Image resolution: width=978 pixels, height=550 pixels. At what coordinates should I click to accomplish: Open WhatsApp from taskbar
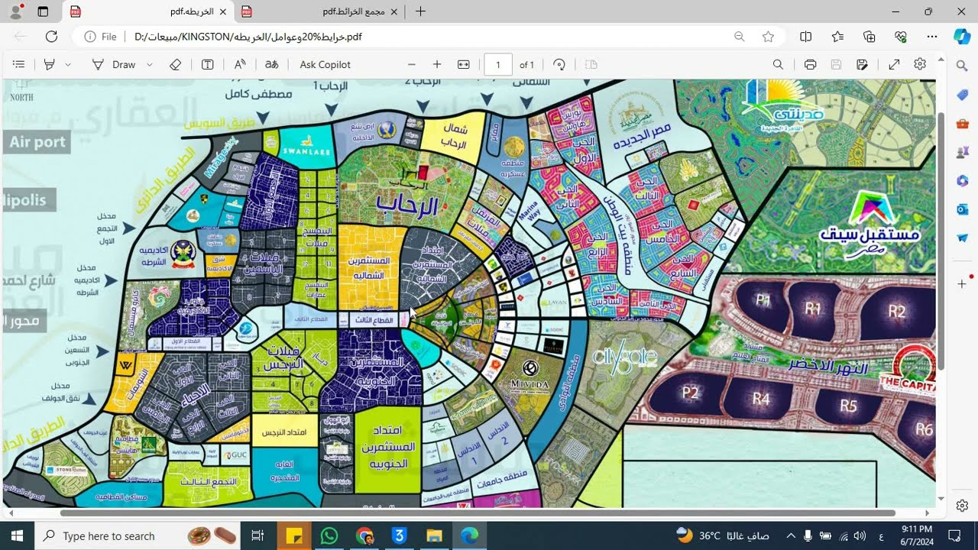(329, 535)
